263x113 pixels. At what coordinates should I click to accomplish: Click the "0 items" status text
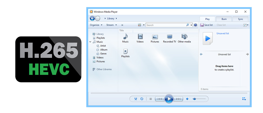[x=204, y=89]
